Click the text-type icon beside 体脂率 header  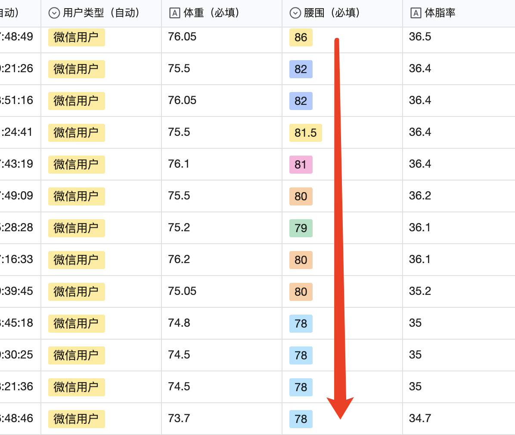[416, 13]
